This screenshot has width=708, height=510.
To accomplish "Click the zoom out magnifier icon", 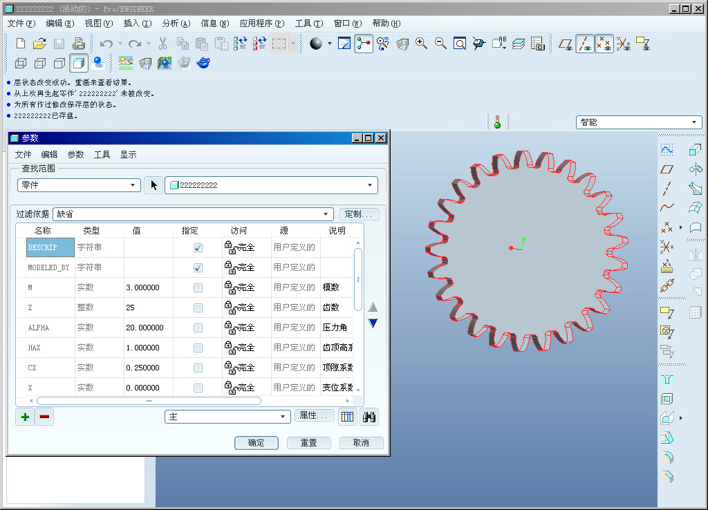I will click(440, 44).
